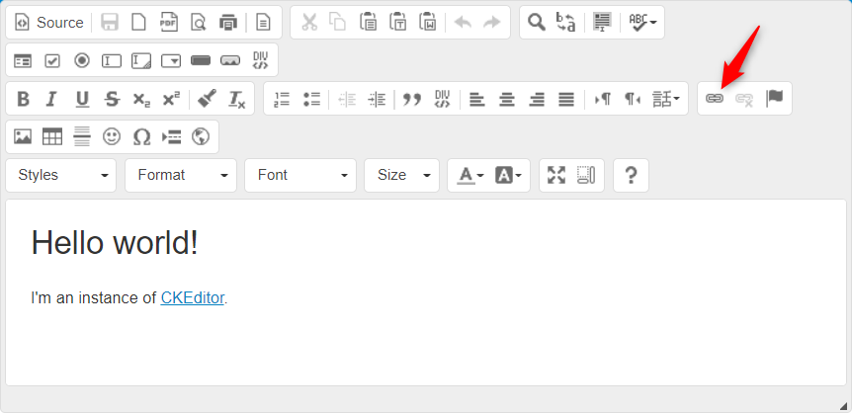Set text direction right to left
This screenshot has width=852, height=413.
(632, 99)
